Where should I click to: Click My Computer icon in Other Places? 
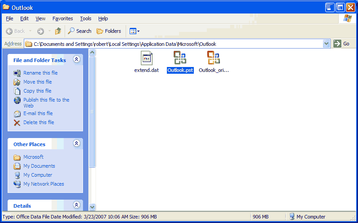tap(17, 175)
